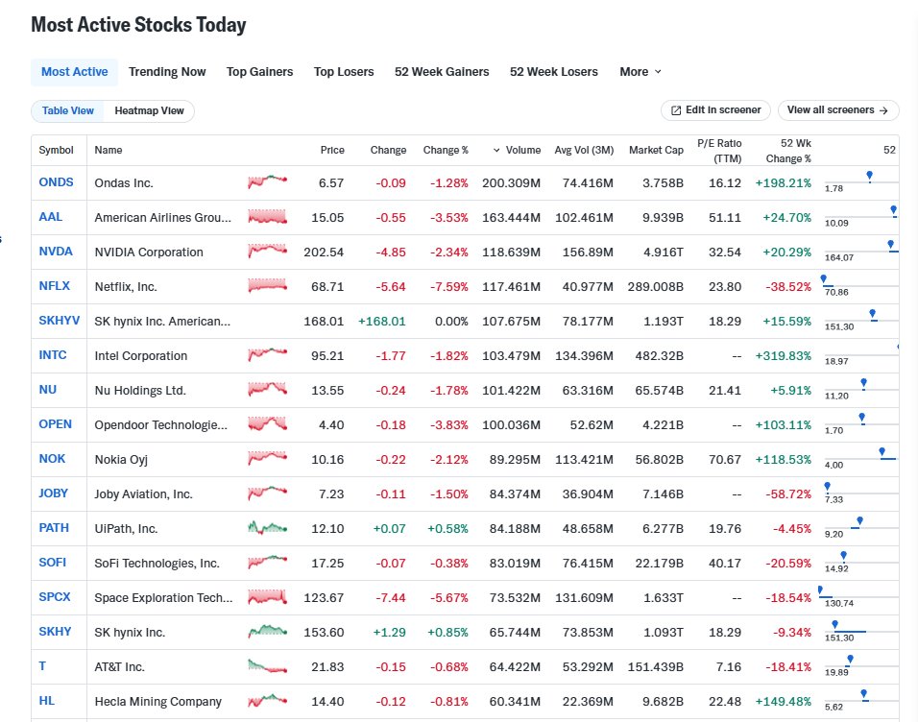Click Nokia P/E ratio 70.67

725,459
